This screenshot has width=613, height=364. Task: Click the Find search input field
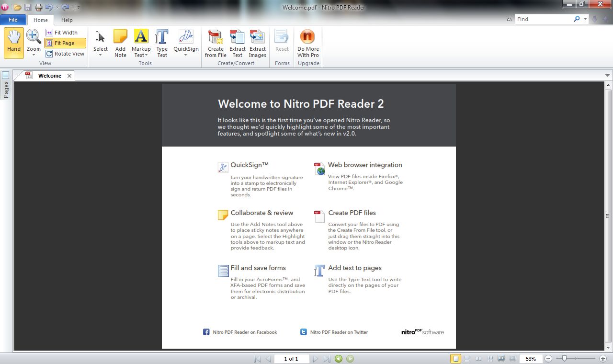[544, 19]
